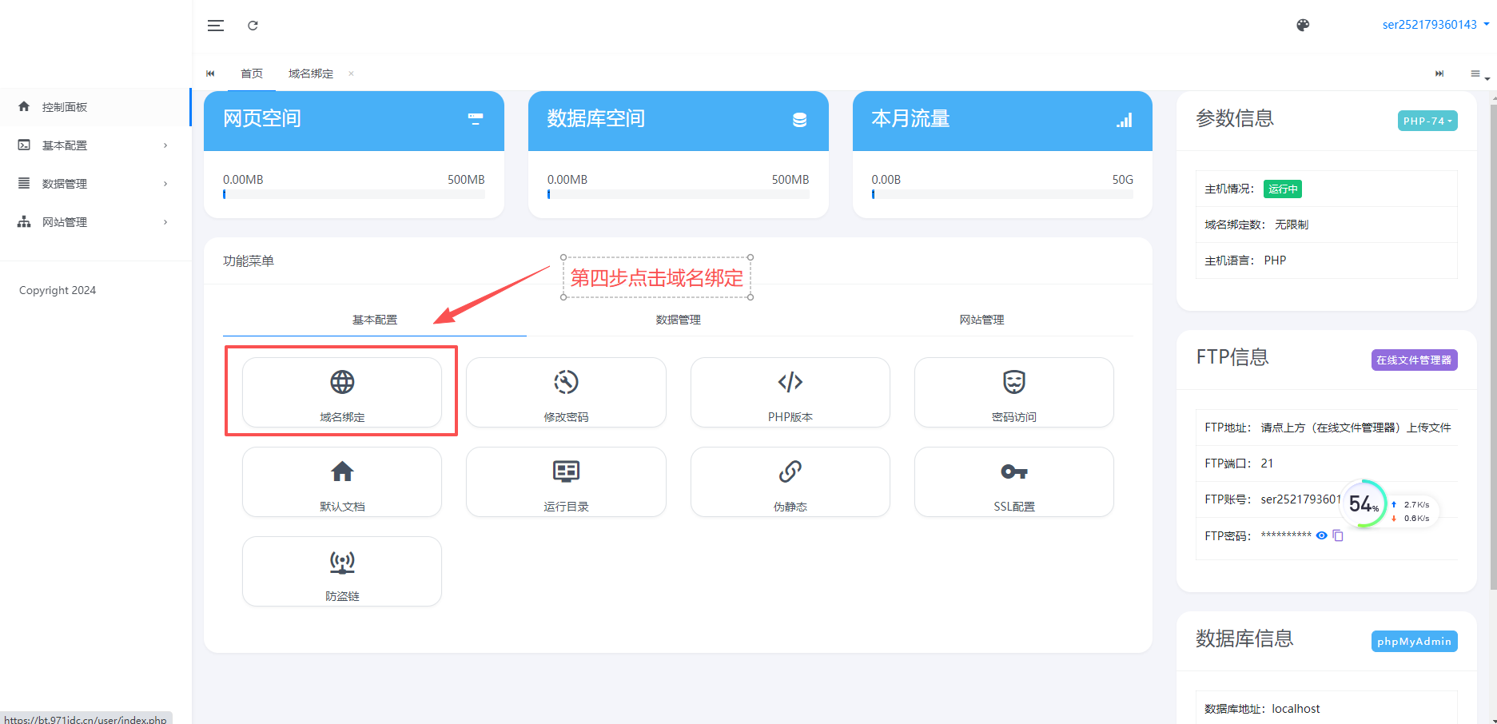
Task: Show the FTP password with eye icon
Action: 1321,535
